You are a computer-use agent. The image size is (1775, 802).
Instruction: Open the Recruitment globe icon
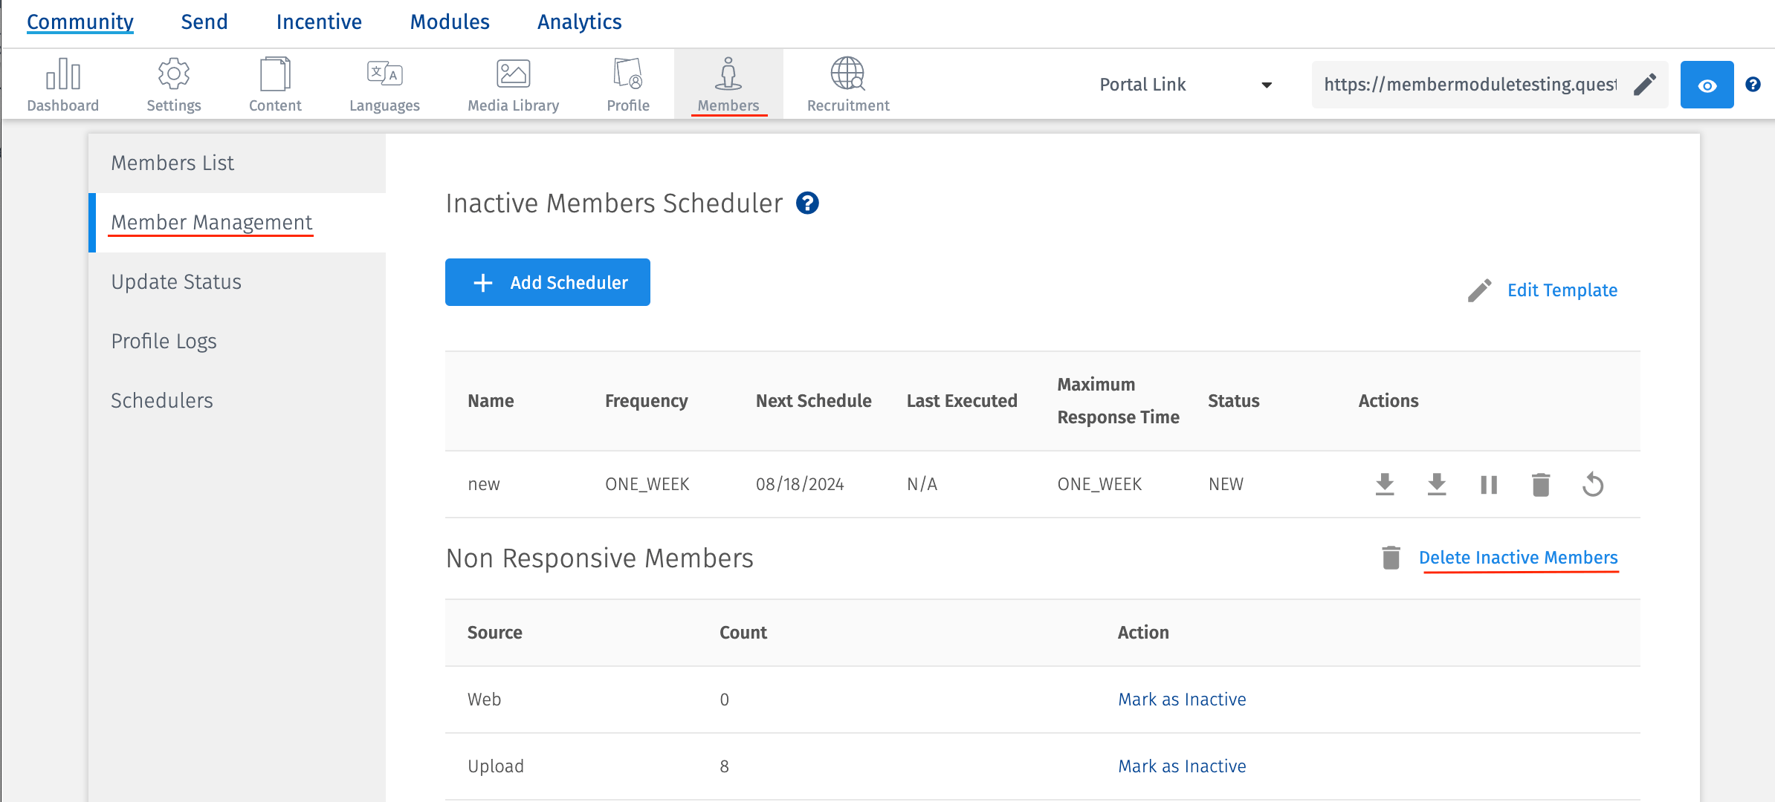pos(847,74)
